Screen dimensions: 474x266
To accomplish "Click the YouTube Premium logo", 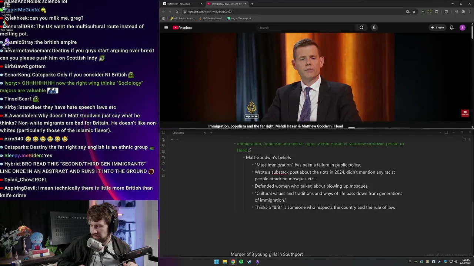I will click(182, 28).
